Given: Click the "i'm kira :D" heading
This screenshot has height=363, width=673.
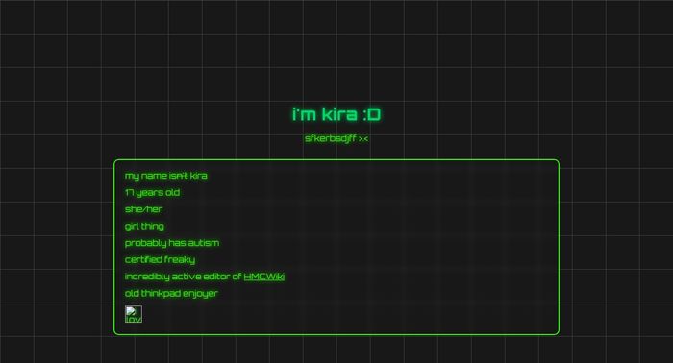Looking at the screenshot, I should click(x=336, y=114).
